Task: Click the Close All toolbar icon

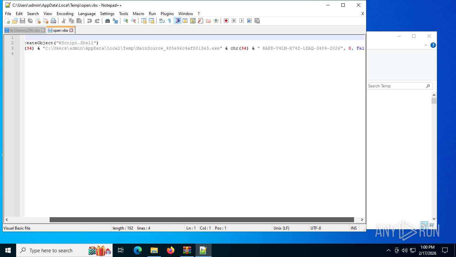Action: coord(46,21)
